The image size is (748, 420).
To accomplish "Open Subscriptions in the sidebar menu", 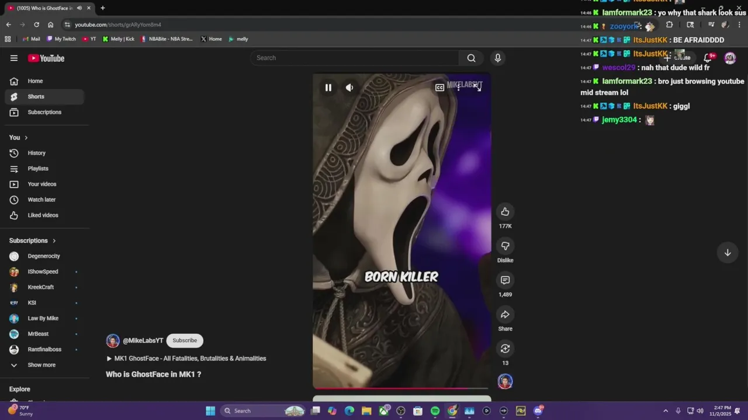I will [x=44, y=112].
